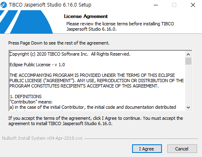Click the Cancel button
This screenshot has height=157, width=202.
coord(182,149)
